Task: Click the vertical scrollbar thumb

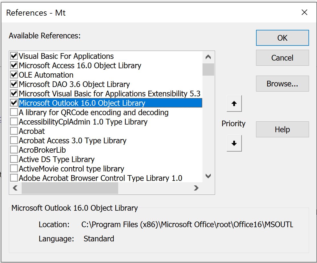Action: coord(208,69)
